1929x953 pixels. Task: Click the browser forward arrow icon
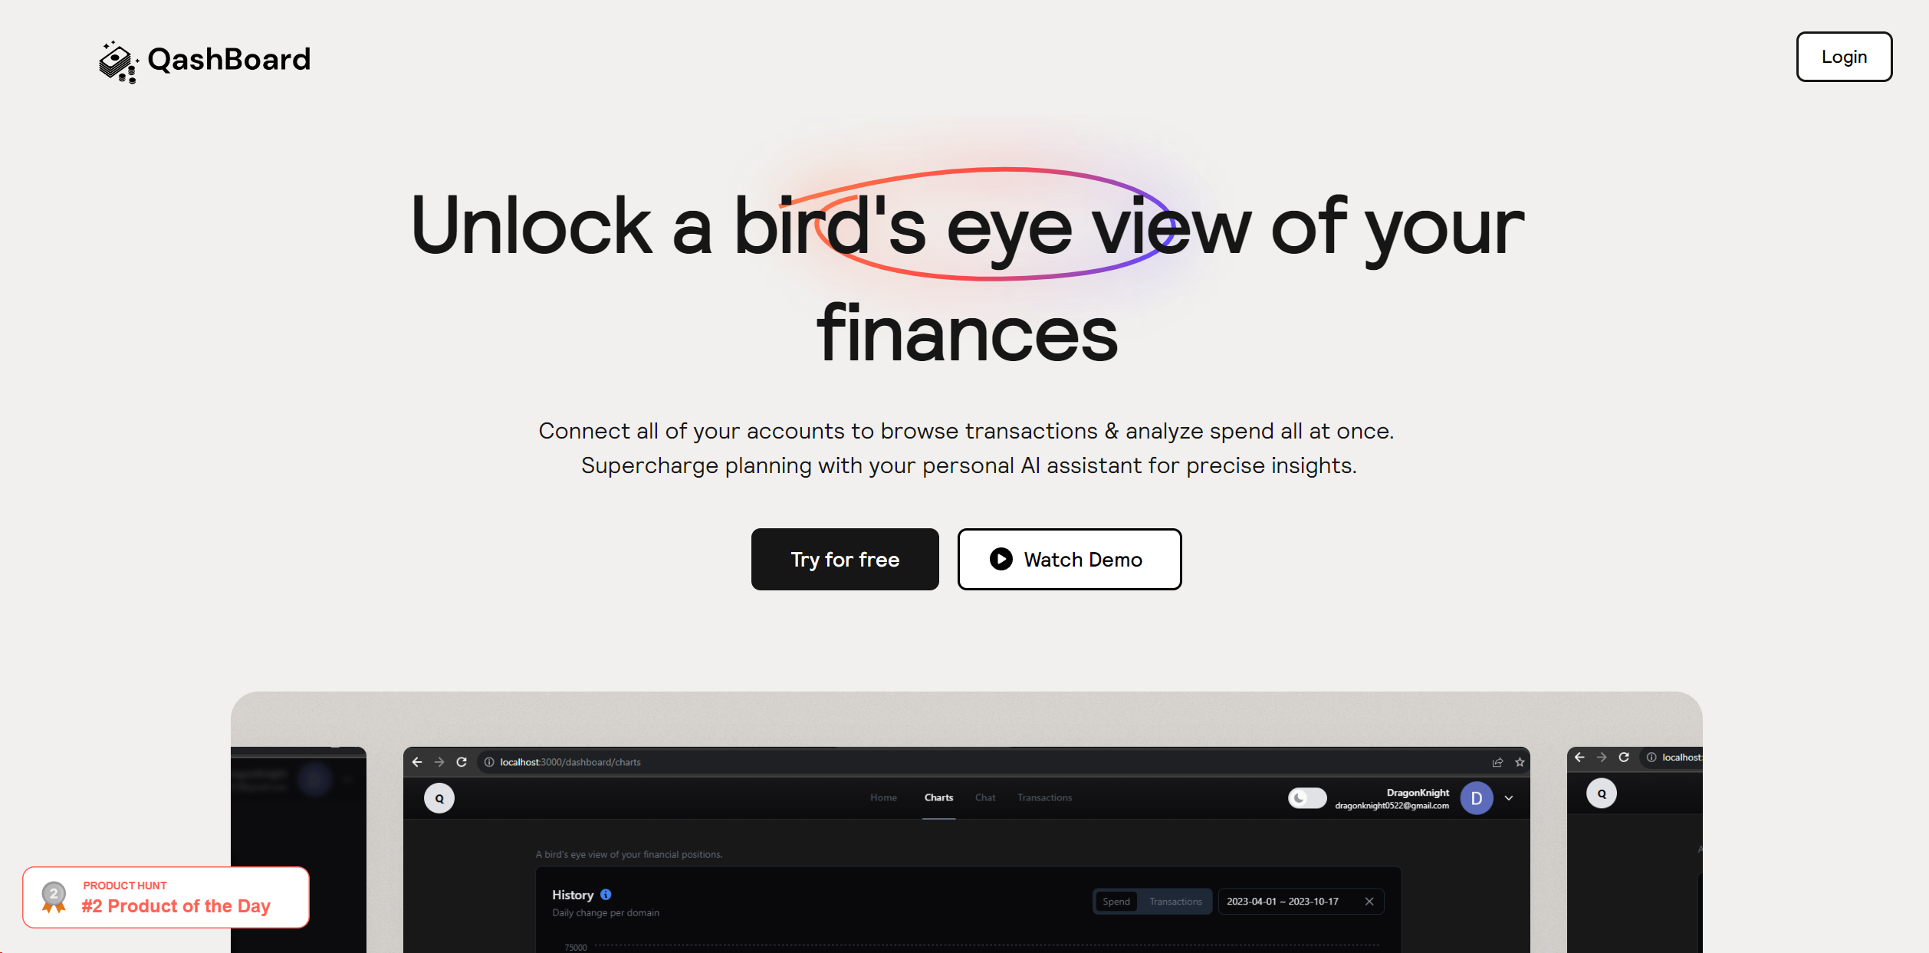click(439, 761)
